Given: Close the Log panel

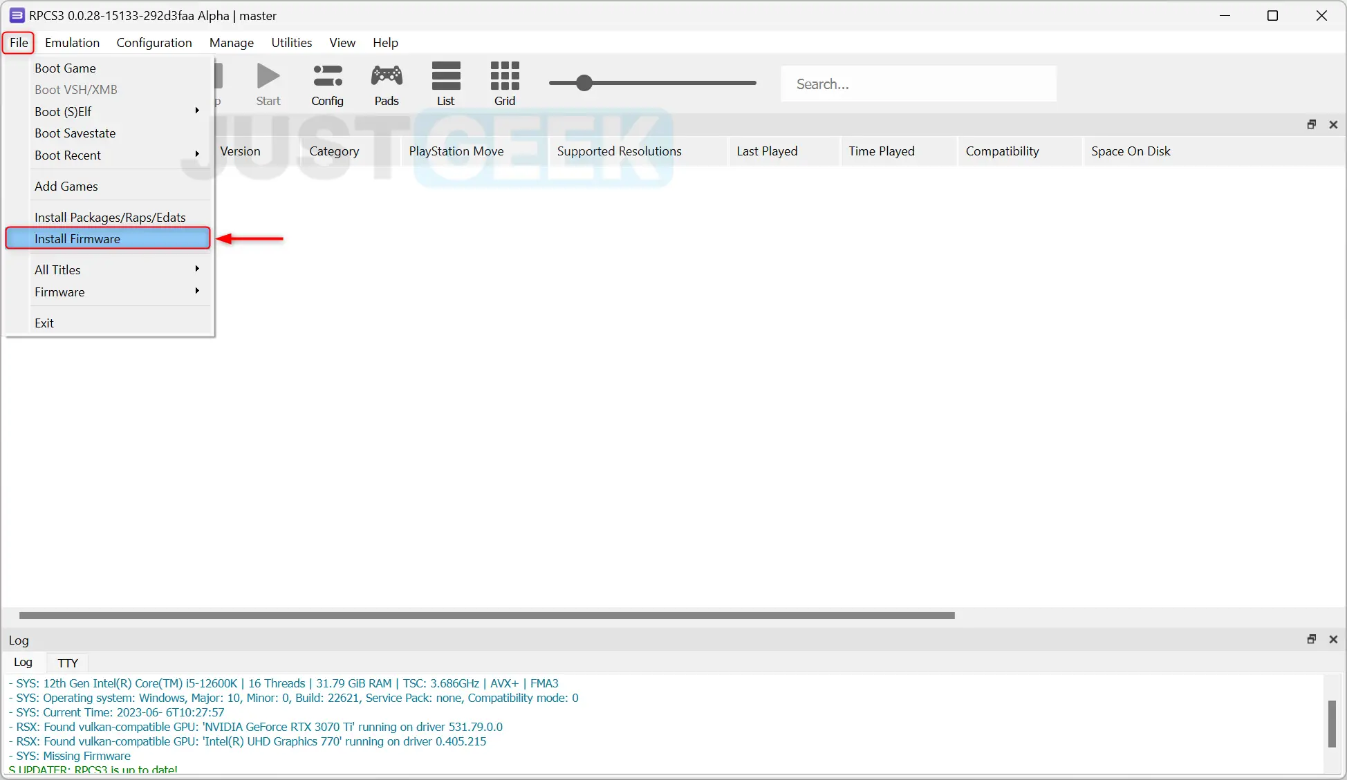Looking at the screenshot, I should tap(1333, 639).
